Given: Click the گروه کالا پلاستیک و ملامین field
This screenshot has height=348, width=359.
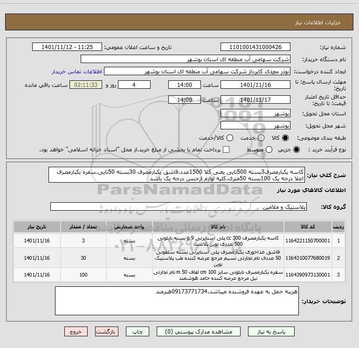Looking at the screenshot, I should (x=179, y=206).
